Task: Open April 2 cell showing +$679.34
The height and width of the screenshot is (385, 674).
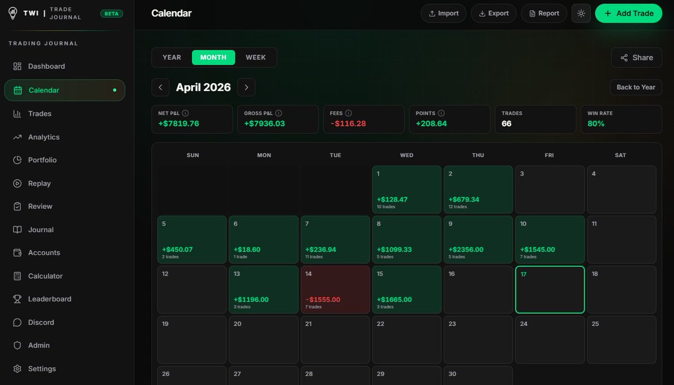Action: pos(478,190)
